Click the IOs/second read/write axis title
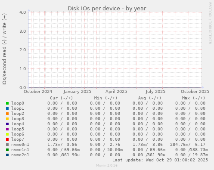Image resolution: width=214 pixels, height=170 pixels. point(4,49)
